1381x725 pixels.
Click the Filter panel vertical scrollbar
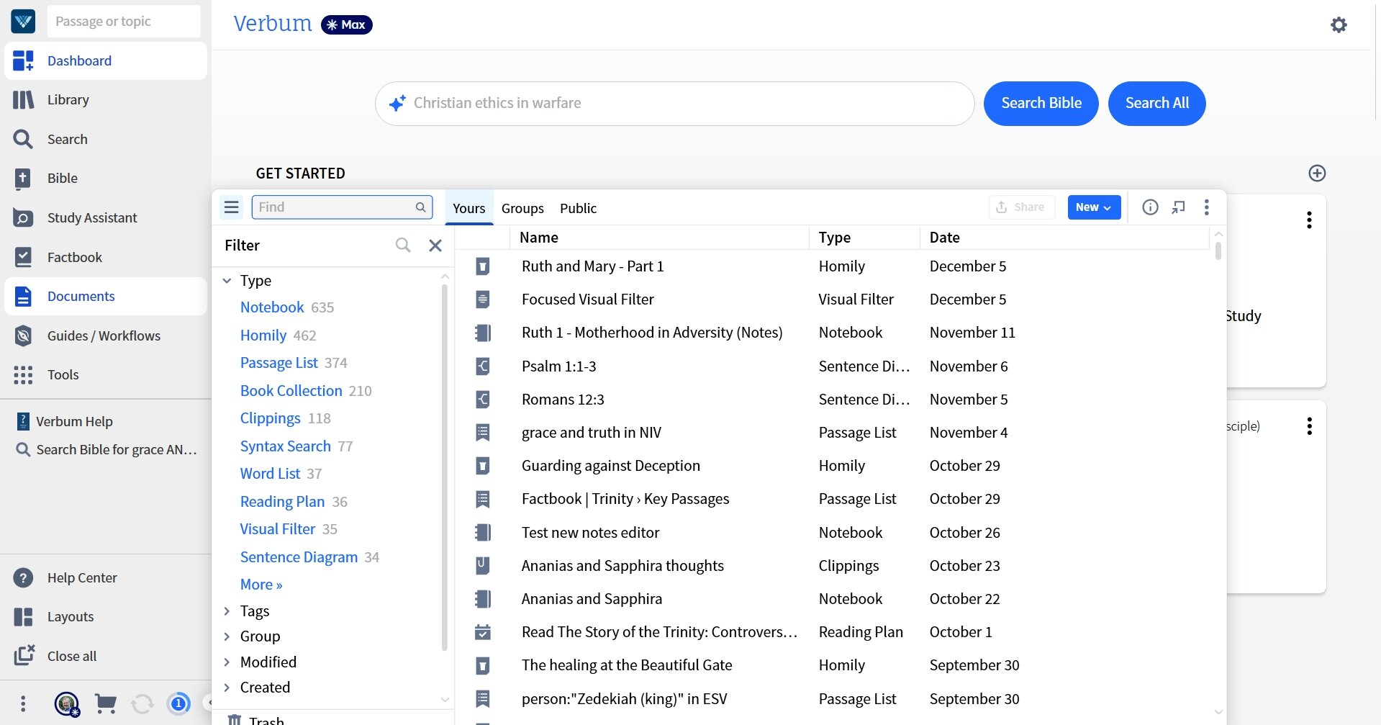click(444, 468)
